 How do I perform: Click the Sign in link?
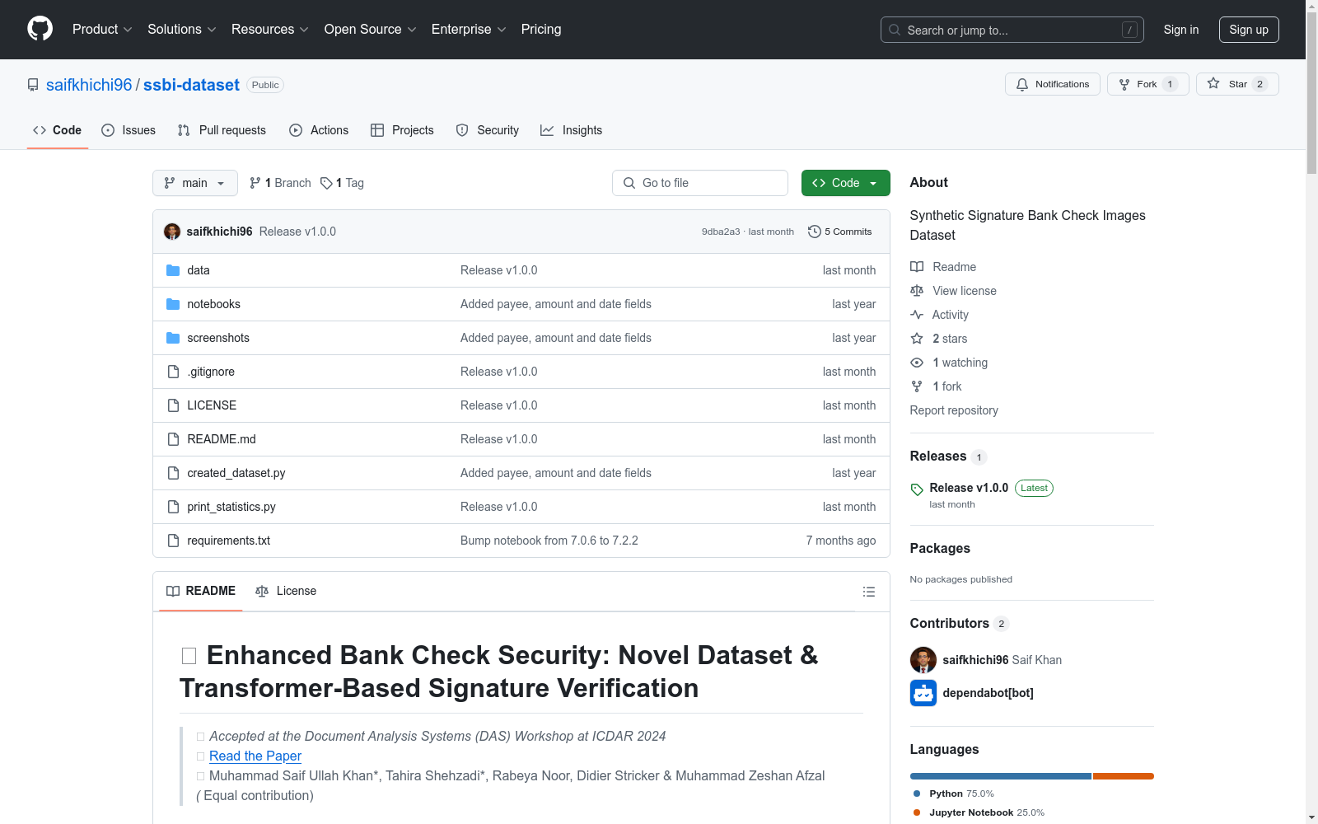(1181, 30)
